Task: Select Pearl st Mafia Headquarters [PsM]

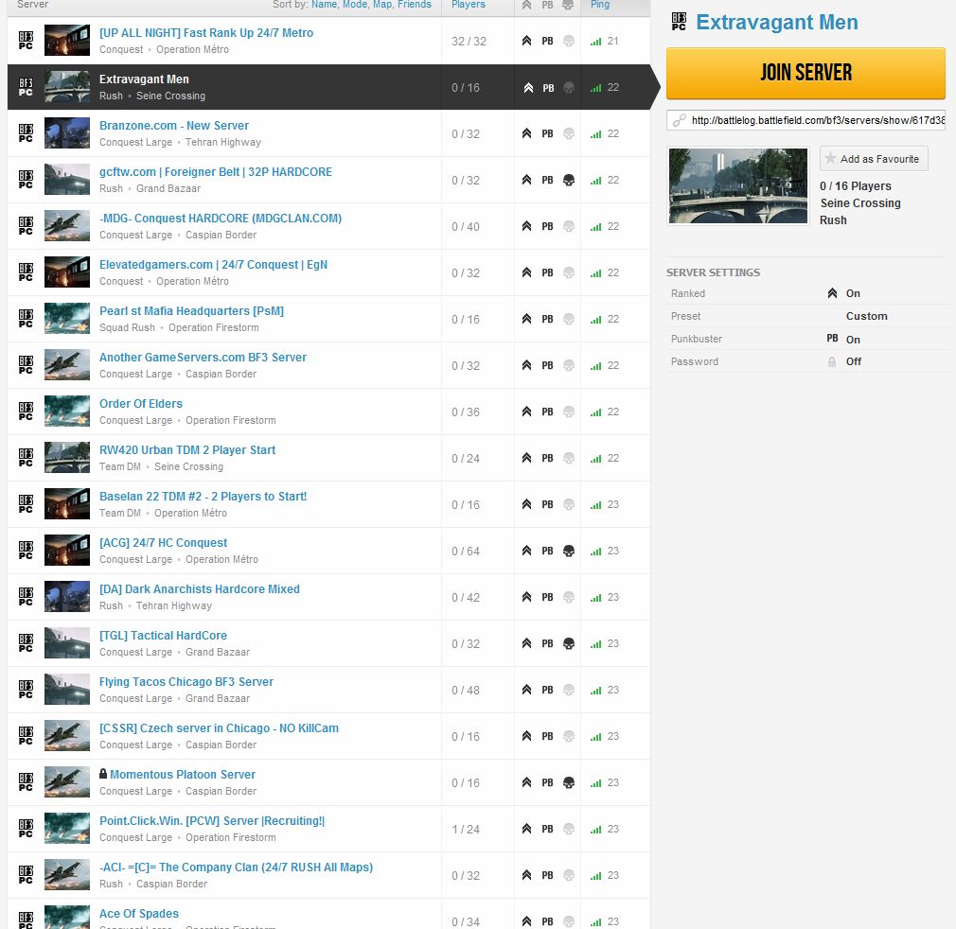Action: tap(191, 310)
